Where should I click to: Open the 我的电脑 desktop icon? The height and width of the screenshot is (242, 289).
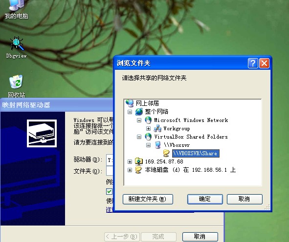point(17,5)
